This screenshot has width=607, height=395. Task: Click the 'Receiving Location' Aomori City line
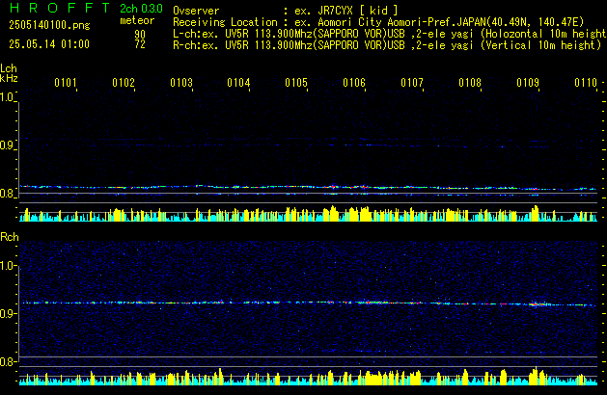(x=378, y=22)
